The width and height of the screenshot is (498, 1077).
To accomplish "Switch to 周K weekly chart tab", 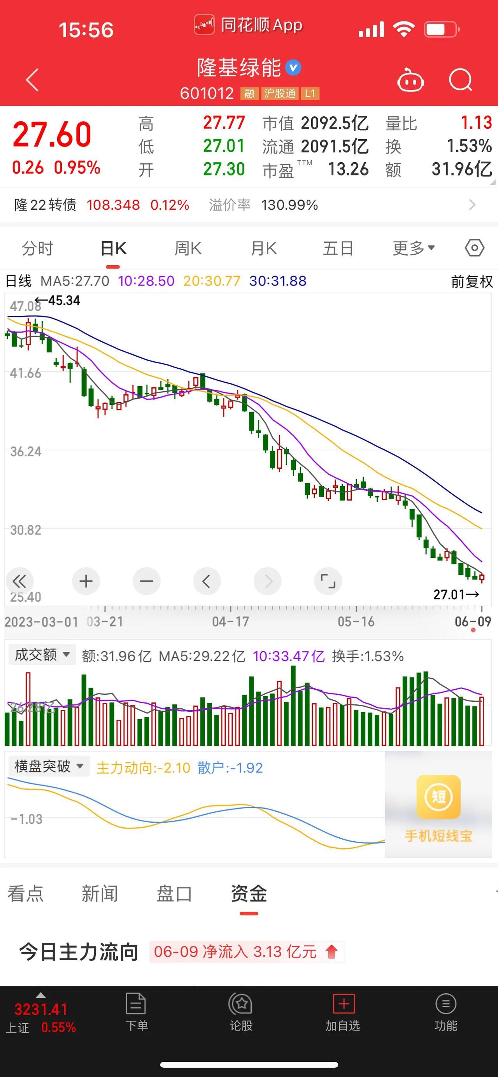I will click(x=188, y=248).
